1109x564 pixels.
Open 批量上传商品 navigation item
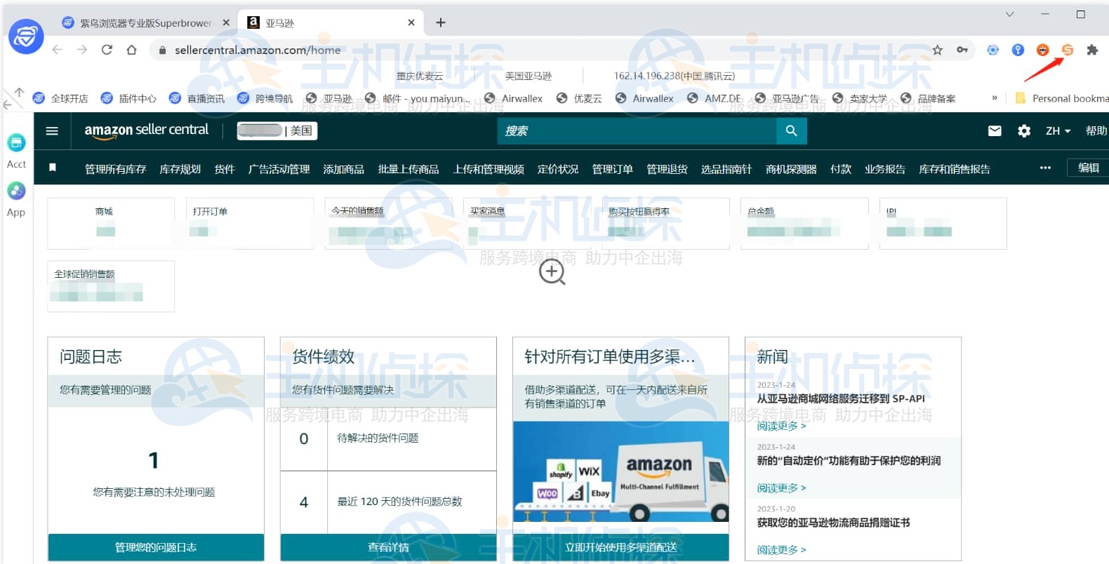[409, 169]
